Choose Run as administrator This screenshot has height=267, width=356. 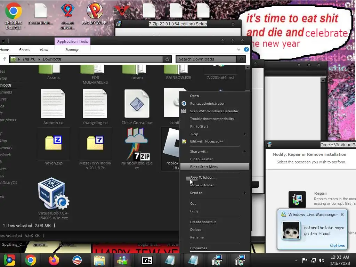pyautogui.click(x=215, y=103)
